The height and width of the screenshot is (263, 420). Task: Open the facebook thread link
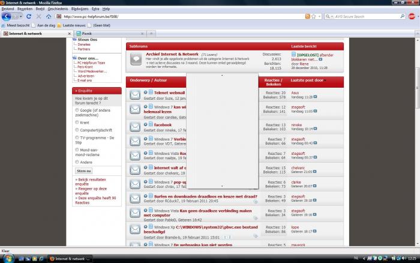tap(163, 125)
